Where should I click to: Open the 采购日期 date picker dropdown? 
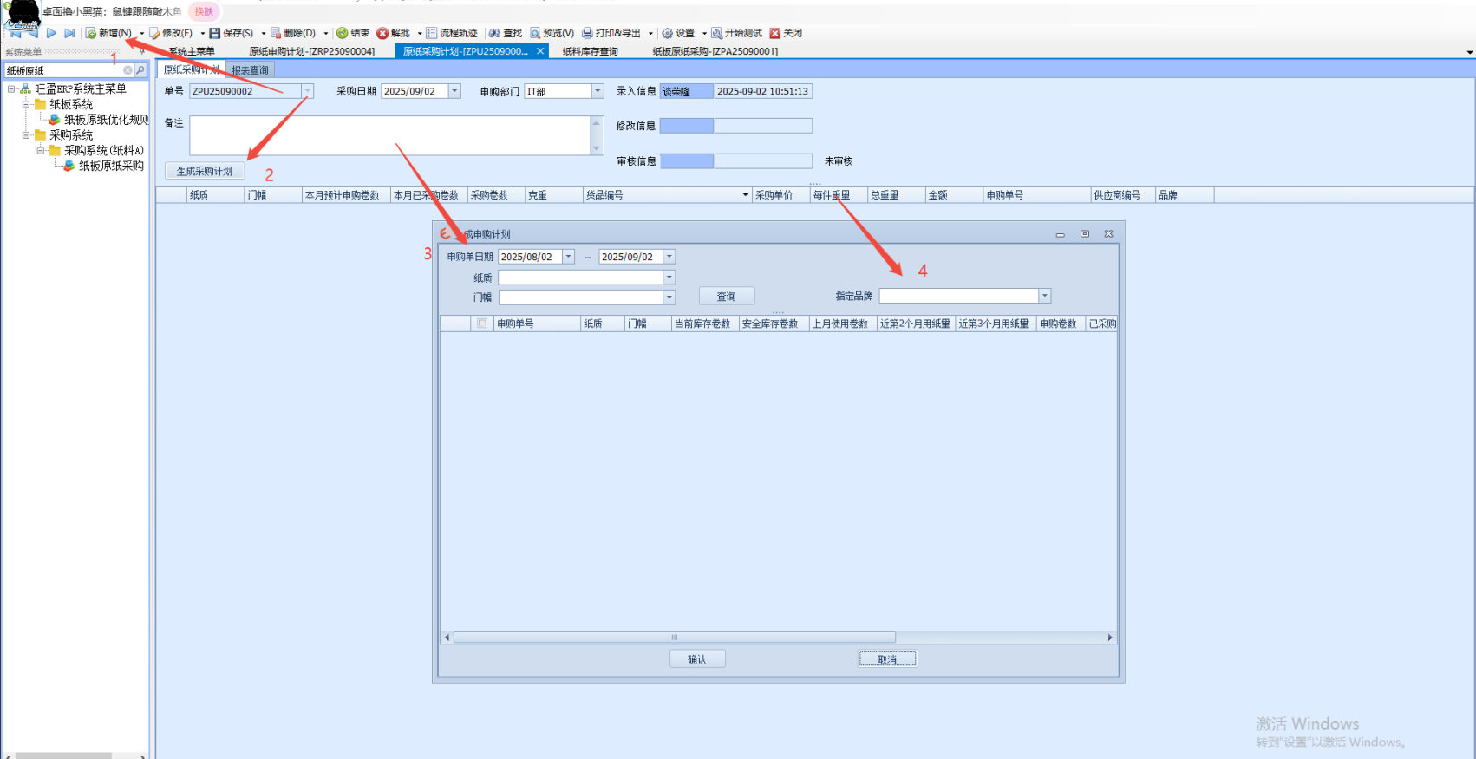point(454,91)
